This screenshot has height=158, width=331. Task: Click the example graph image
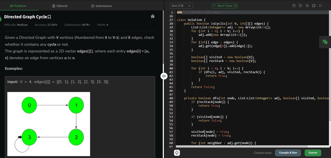pos(49,124)
